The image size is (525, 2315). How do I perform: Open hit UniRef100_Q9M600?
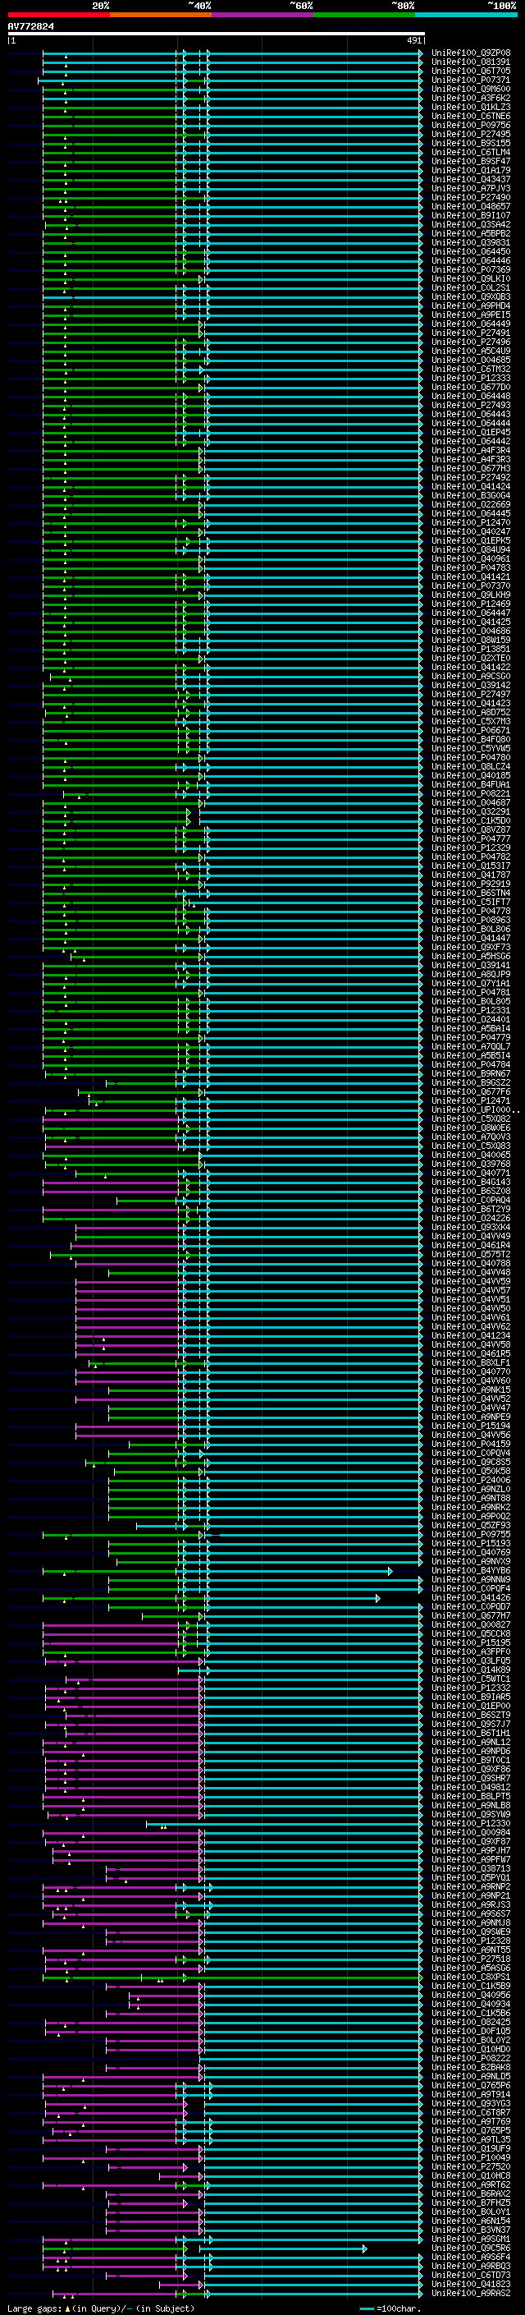[x=471, y=89]
